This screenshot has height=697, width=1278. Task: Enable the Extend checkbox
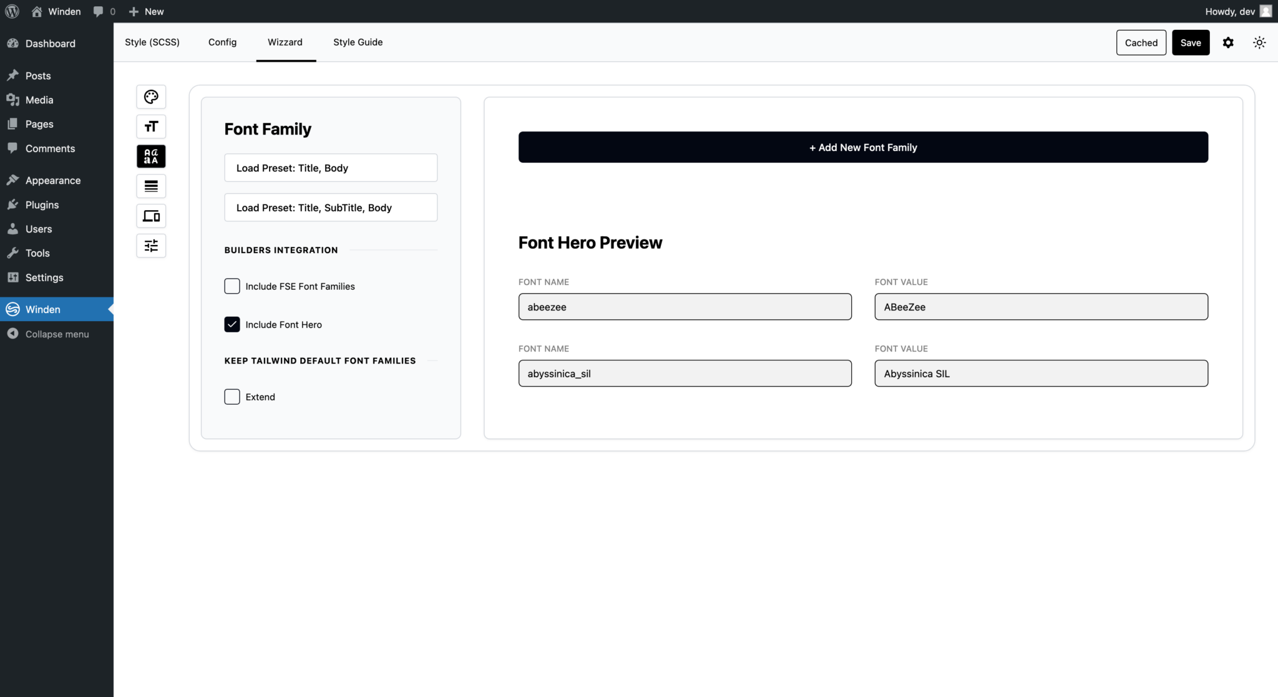tap(232, 397)
